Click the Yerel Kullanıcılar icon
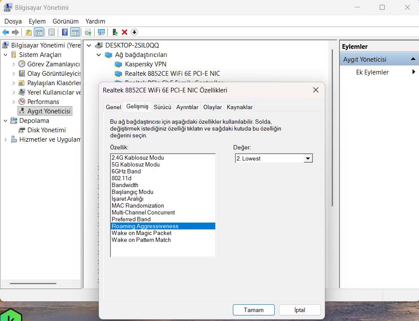Screen dimensions: 419x321 click(x=22, y=92)
